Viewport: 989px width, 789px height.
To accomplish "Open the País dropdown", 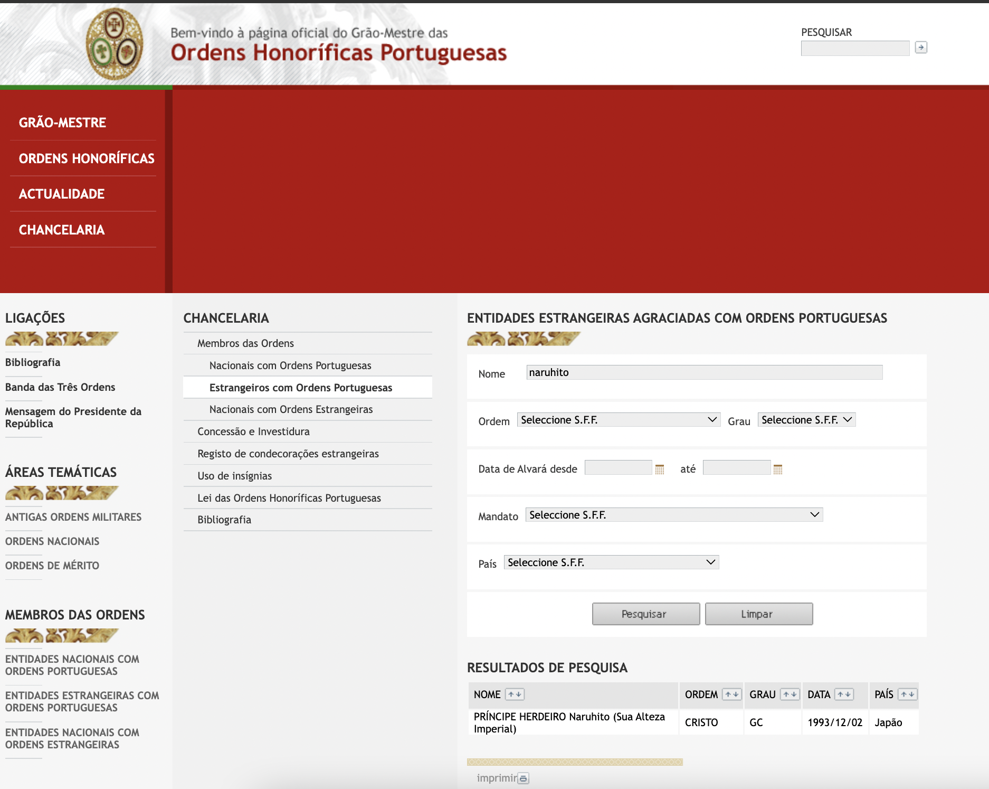I will (611, 562).
